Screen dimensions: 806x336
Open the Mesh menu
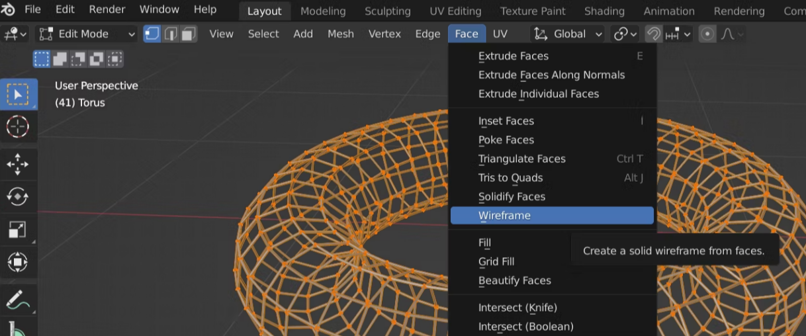[341, 34]
